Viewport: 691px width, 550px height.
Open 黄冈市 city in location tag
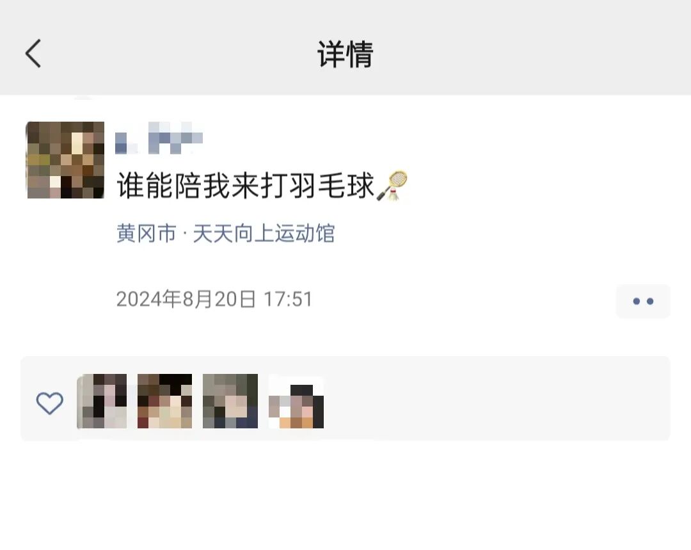[147, 233]
